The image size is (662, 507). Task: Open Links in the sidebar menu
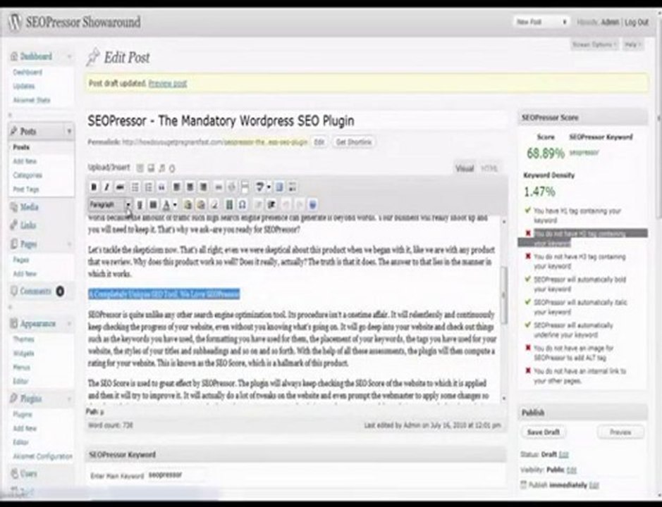tap(28, 225)
